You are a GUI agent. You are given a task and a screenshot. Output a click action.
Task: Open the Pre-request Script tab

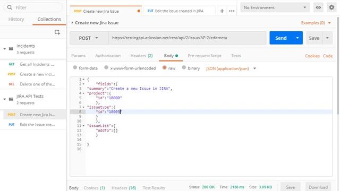[x=205, y=56]
